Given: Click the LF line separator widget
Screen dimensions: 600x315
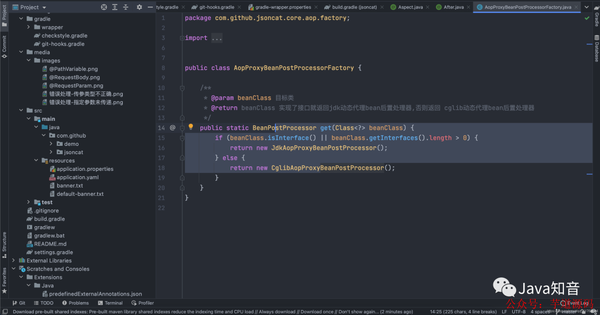Looking at the screenshot, I should coord(504,312).
